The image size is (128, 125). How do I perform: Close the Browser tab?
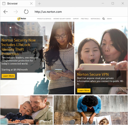(31, 4)
